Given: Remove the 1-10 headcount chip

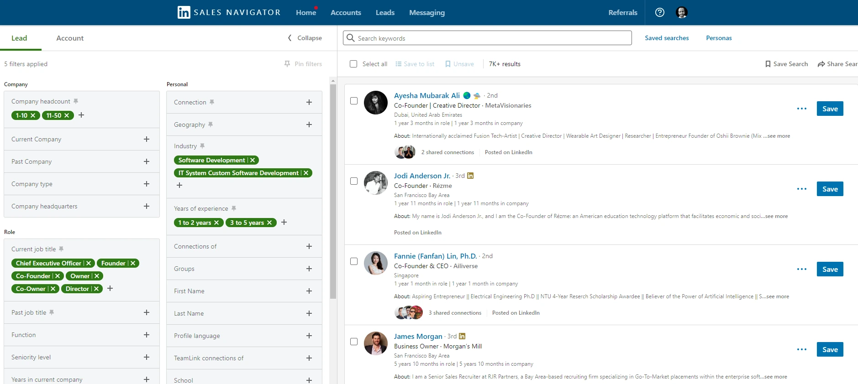Looking at the screenshot, I should 33,115.
